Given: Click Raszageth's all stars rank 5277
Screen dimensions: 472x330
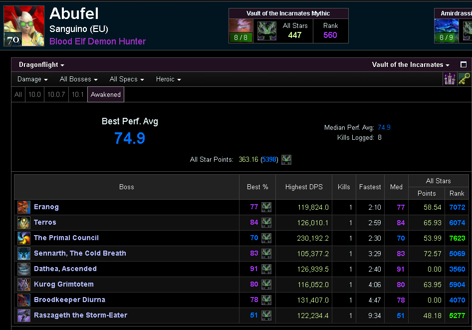Looking at the screenshot, I should coord(457,316).
